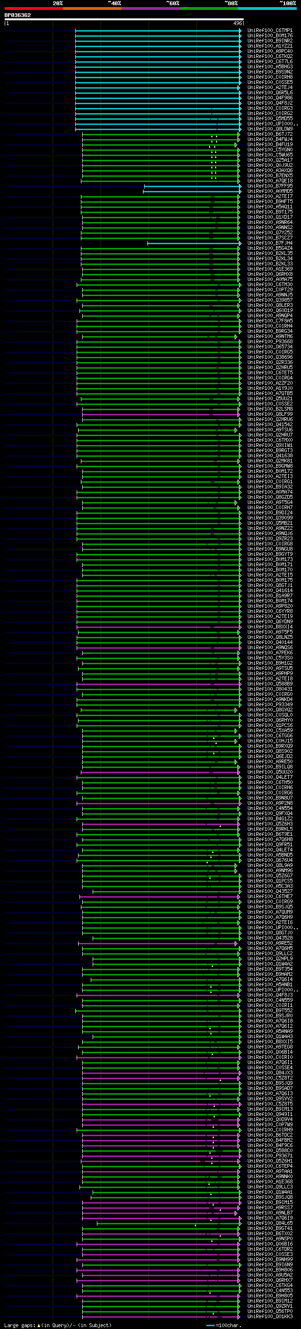Click label UniRef100_B9IA32
This screenshot has width=301, height=1329.
pos(269,487)
